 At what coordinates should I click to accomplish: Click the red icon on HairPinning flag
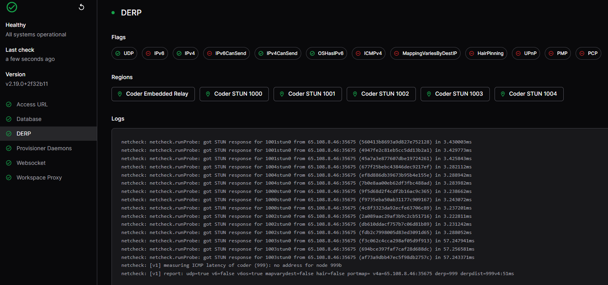[472, 53]
